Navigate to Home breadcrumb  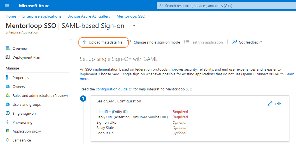11,16
